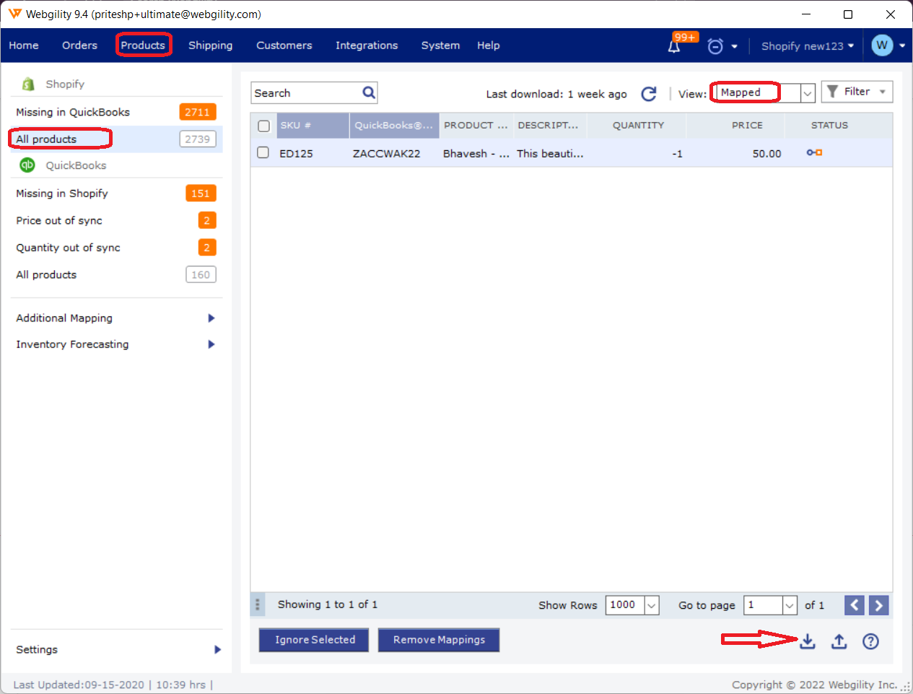Open the help question mark icon

pyautogui.click(x=871, y=641)
